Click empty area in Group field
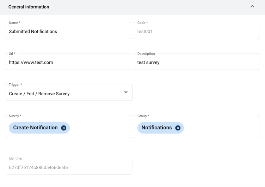This screenshot has height=187, width=265. (x=221, y=128)
